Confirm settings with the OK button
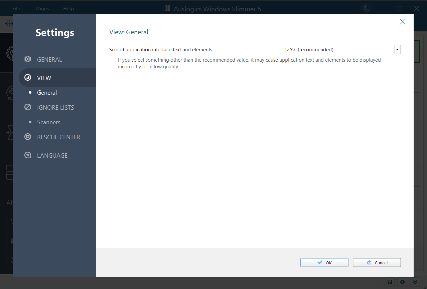This screenshot has height=289, width=427. 324,262
